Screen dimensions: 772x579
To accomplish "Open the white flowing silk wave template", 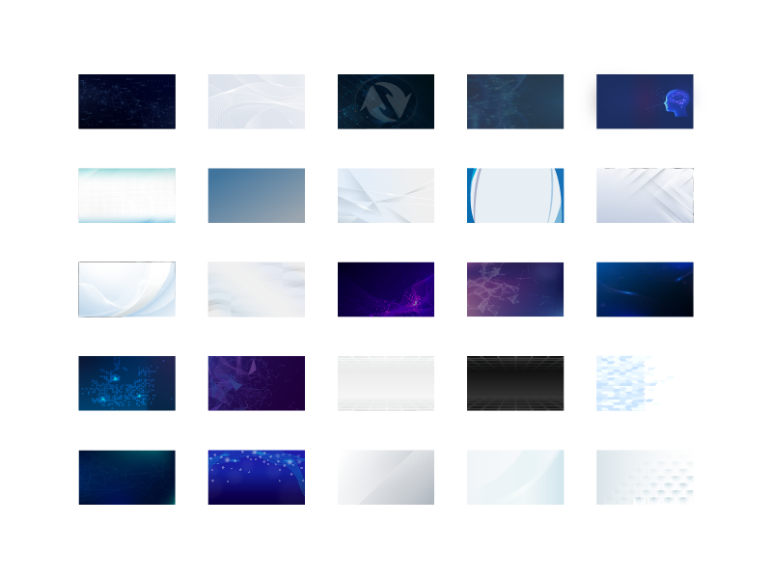I will [126, 288].
